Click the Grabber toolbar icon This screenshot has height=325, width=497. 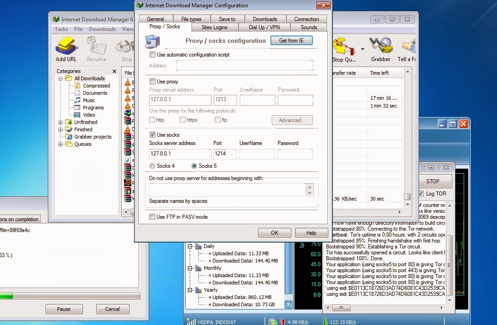pyautogui.click(x=381, y=46)
